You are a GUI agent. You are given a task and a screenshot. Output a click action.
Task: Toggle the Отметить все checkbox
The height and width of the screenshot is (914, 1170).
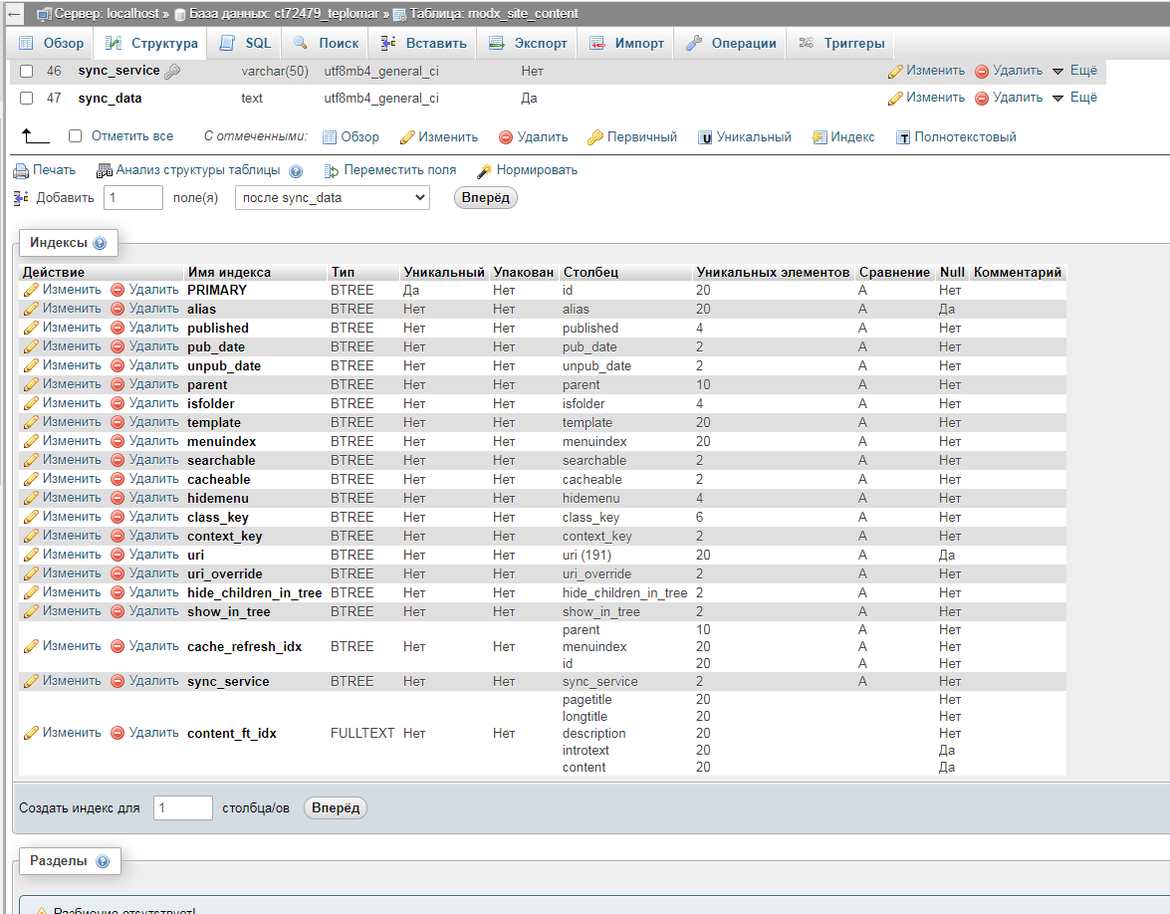(75, 135)
